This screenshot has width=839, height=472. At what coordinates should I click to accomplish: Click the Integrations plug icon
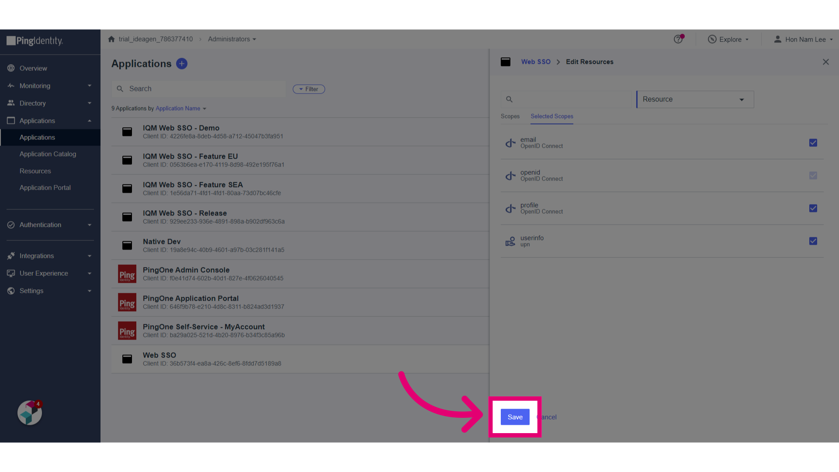pos(11,256)
